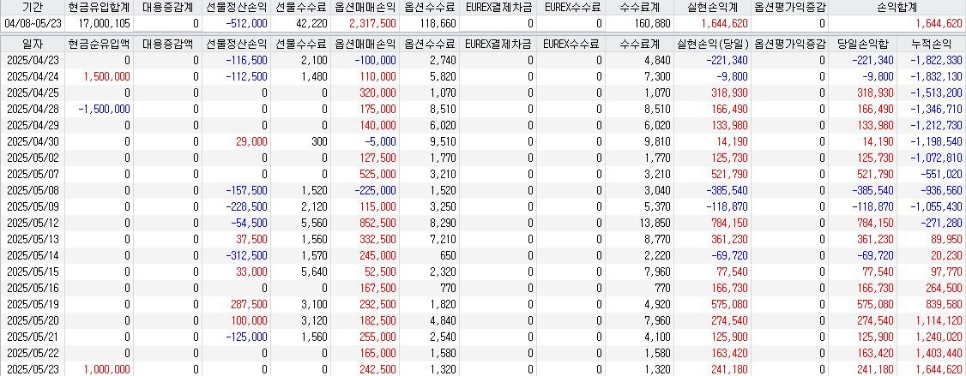Click cumulative P/L value 89,950
This screenshot has width=966, height=376.
(x=945, y=239)
